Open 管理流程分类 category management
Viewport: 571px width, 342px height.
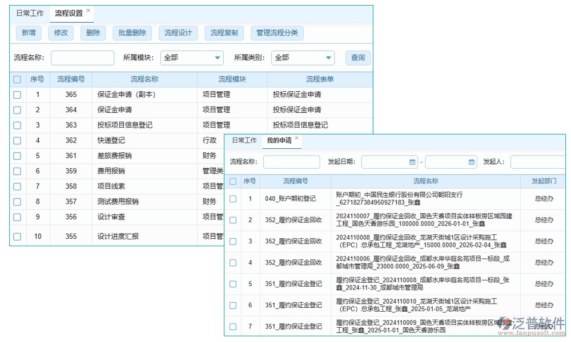[276, 33]
